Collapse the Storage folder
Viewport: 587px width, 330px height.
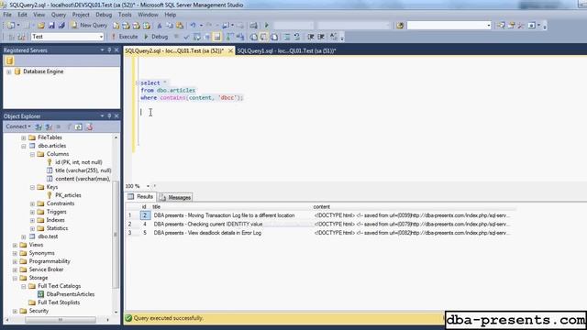point(15,278)
